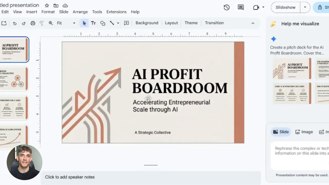Open the Extensions menu
The width and height of the screenshot is (329, 185).
116,12
